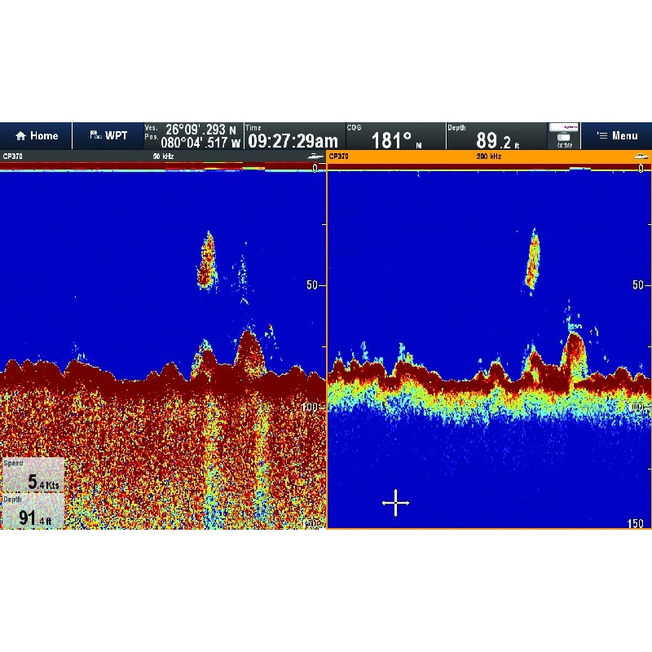The width and height of the screenshot is (652, 652).
Task: Click the white crosshair cursor on sonar
Action: (x=396, y=504)
